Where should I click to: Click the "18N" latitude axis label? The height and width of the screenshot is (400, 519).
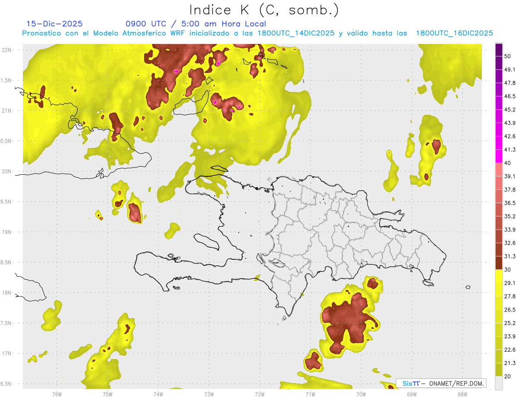point(7,293)
